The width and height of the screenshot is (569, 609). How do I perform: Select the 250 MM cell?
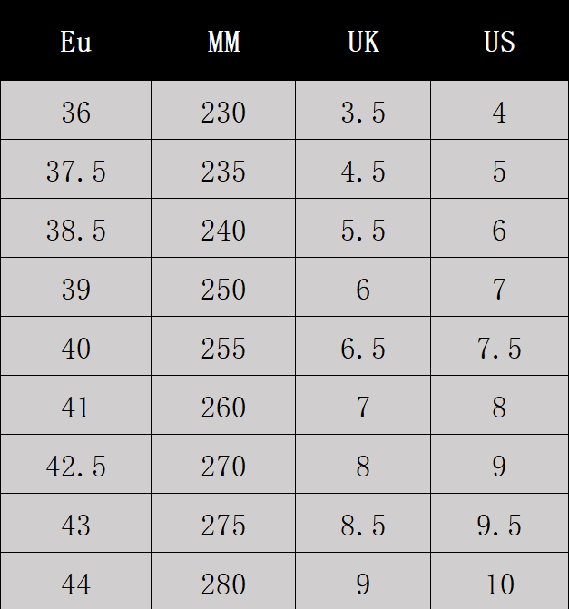[223, 289]
